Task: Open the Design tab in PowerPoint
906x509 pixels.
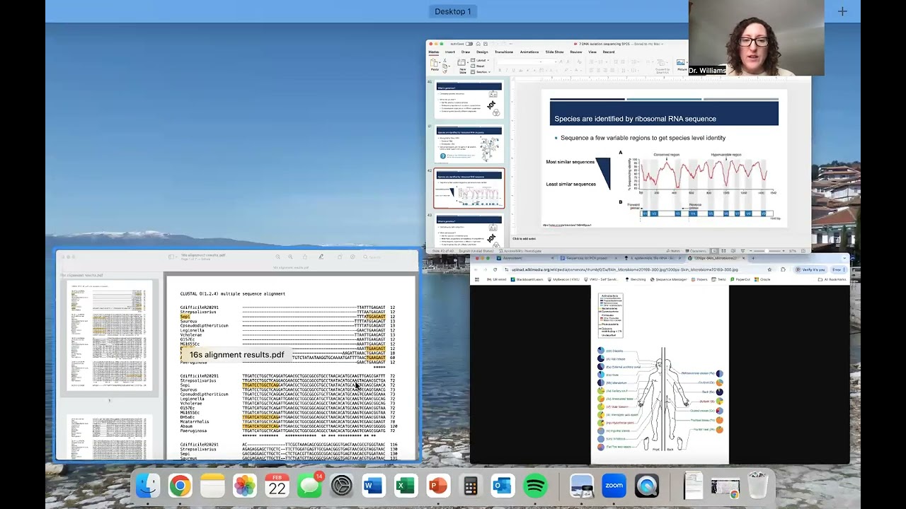Action: [x=482, y=52]
